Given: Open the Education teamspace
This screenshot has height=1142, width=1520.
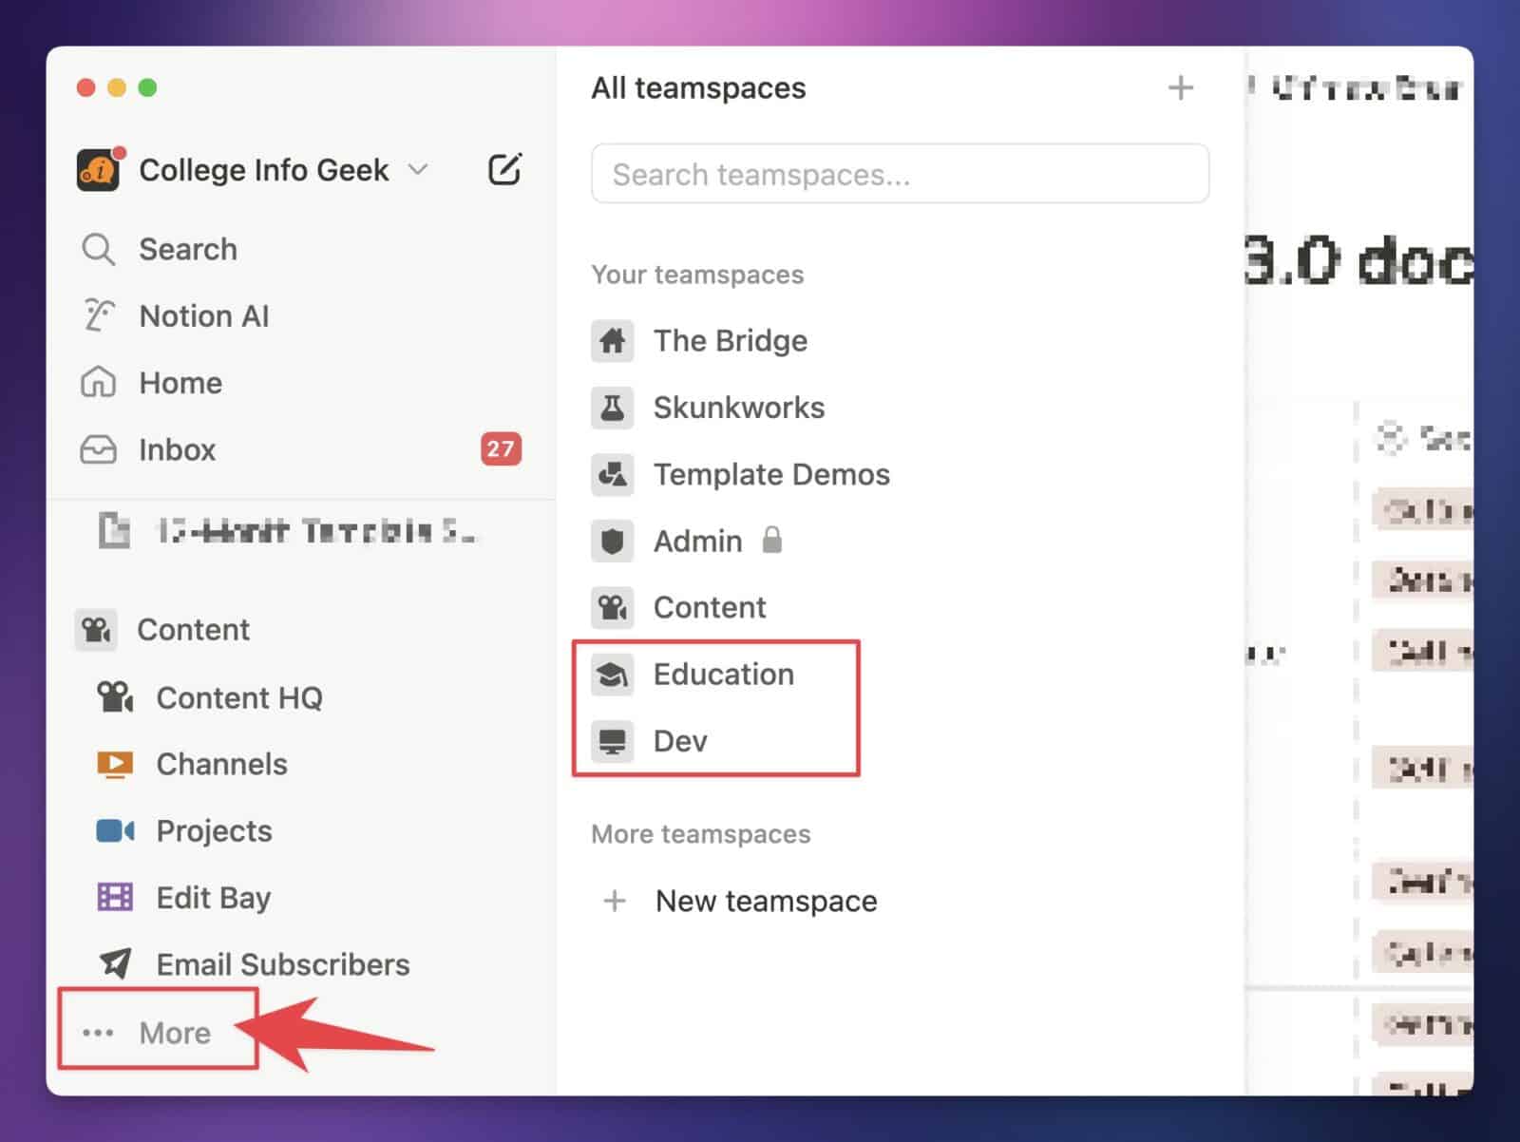Looking at the screenshot, I should (723, 675).
